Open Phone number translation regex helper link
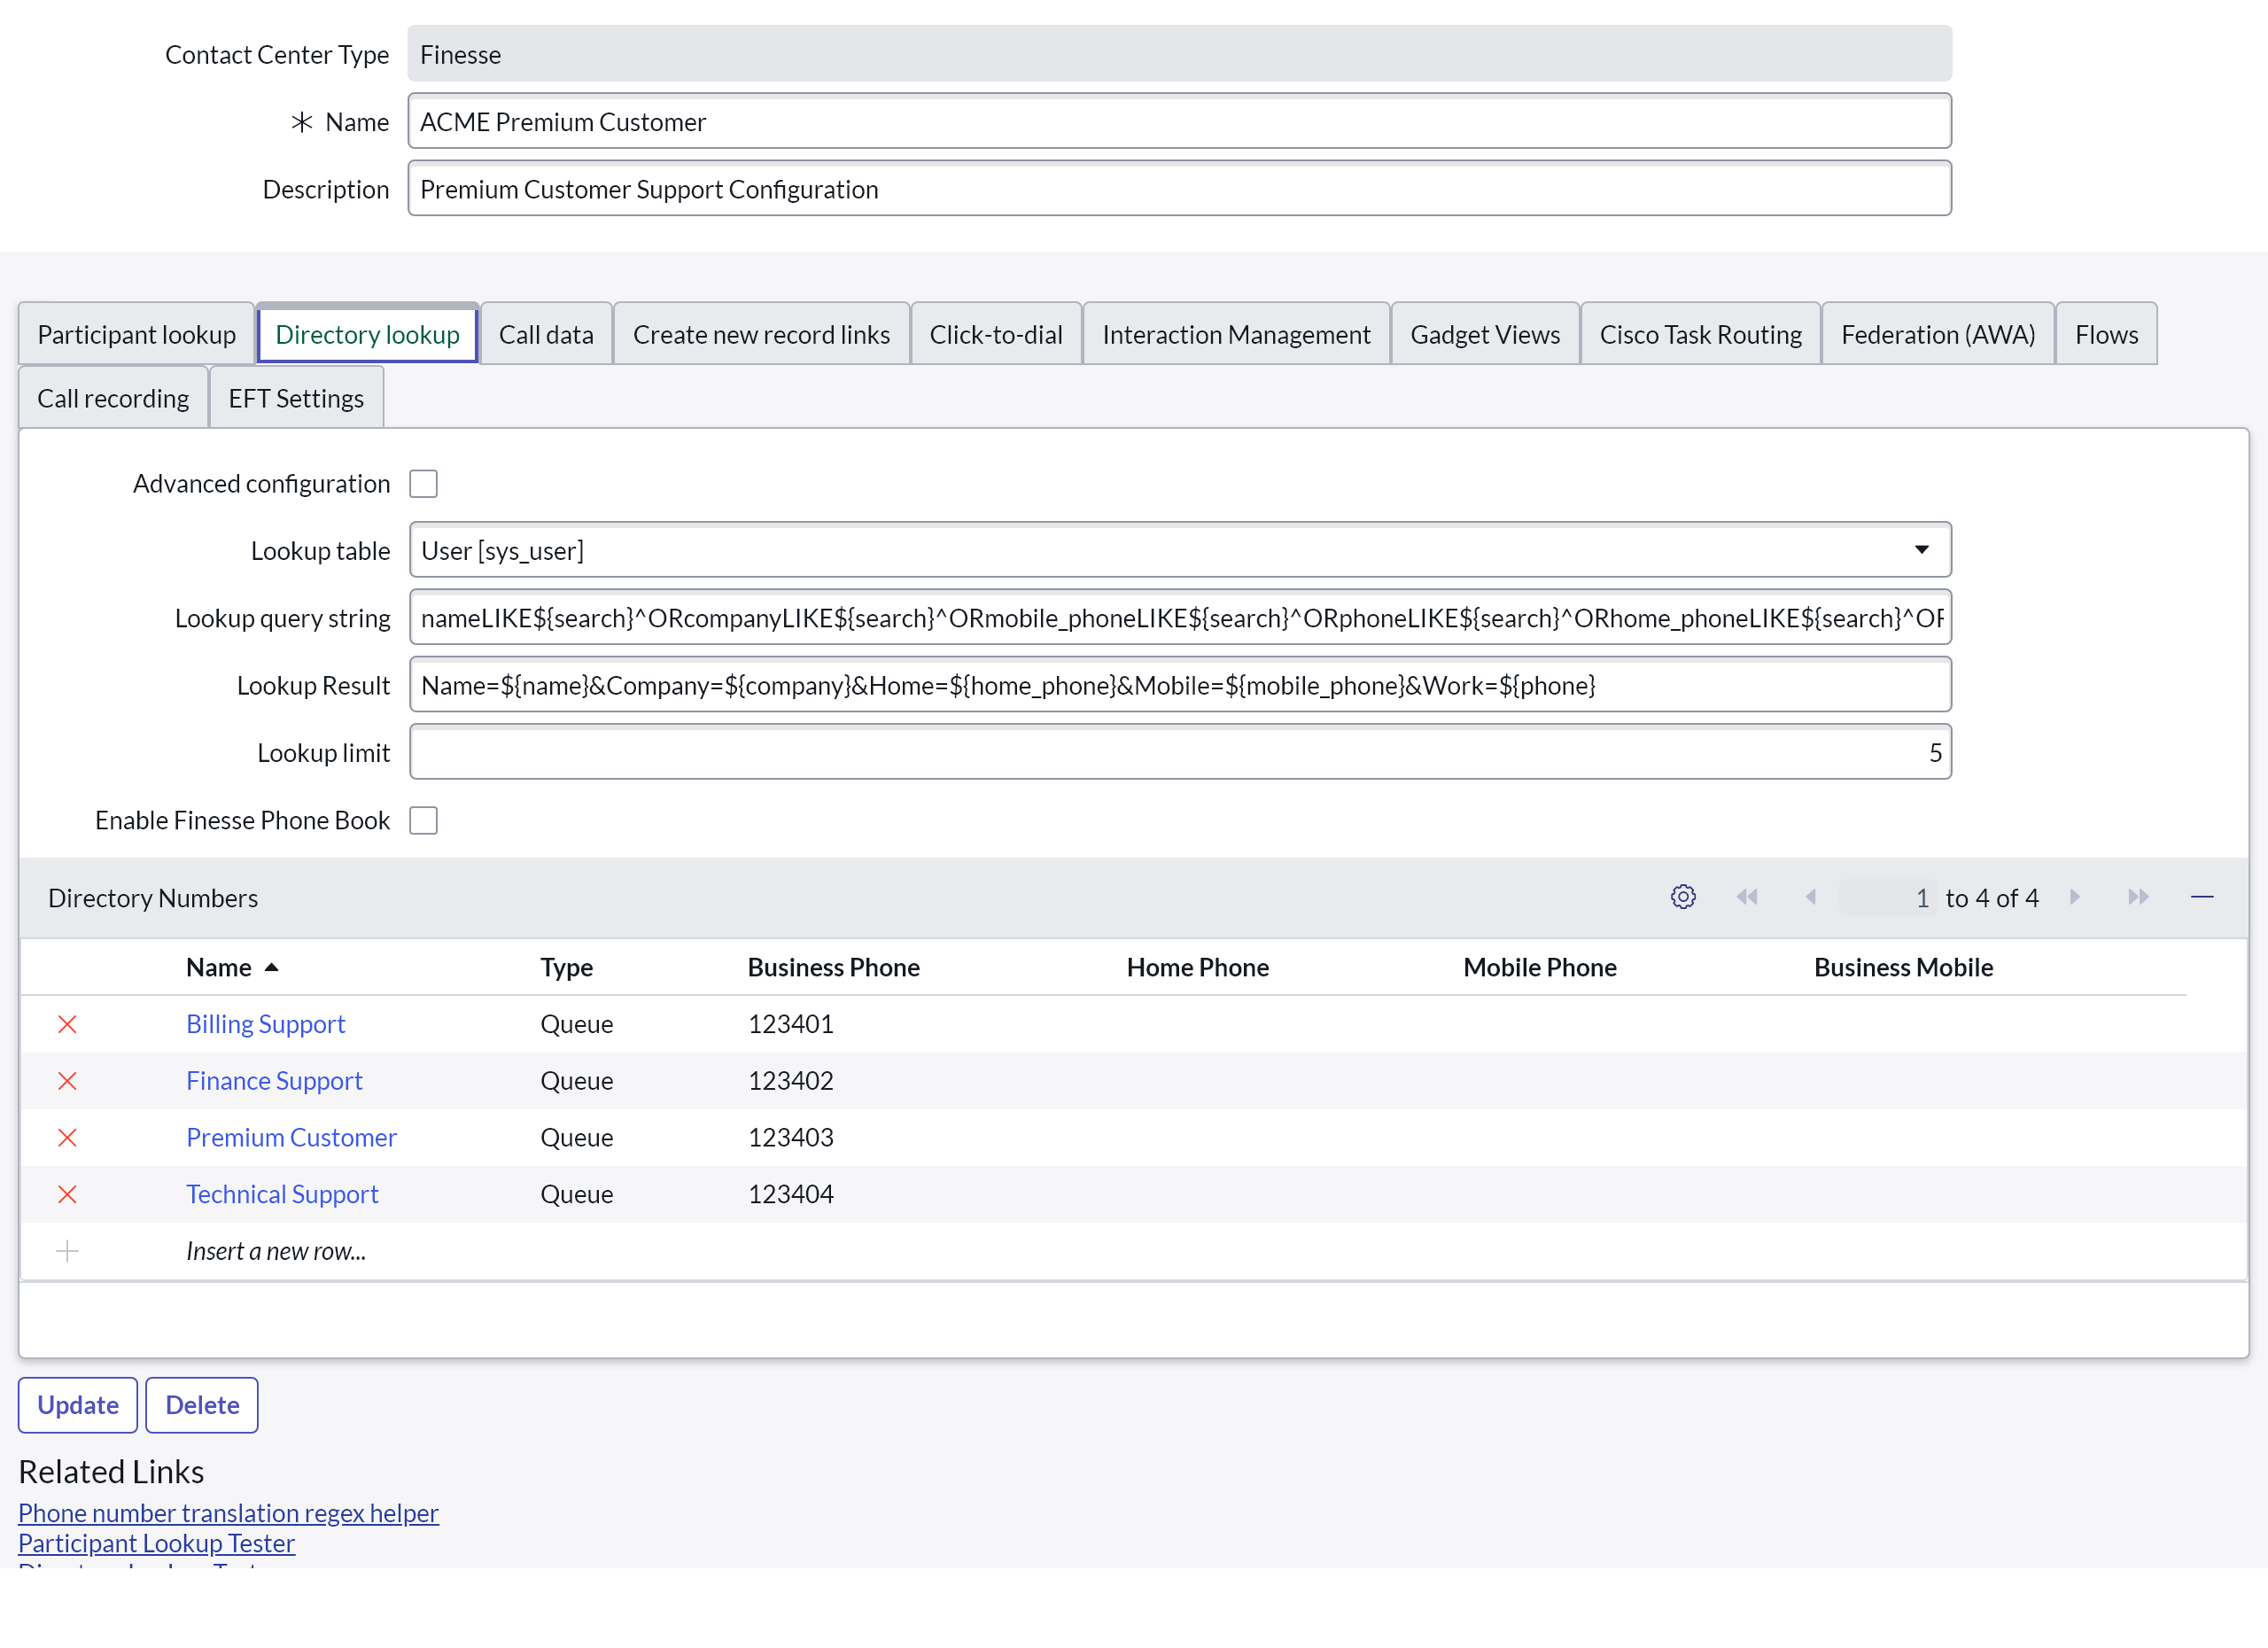The width and height of the screenshot is (2268, 1648). pyautogui.click(x=228, y=1513)
